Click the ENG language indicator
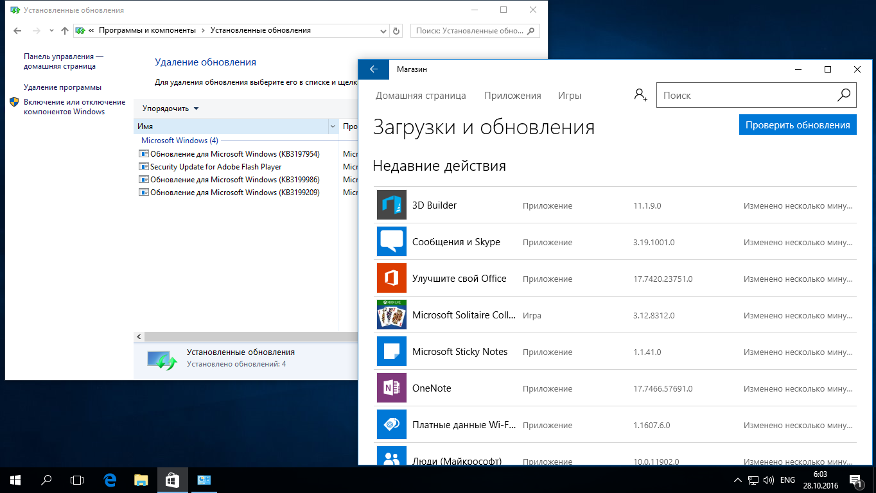Screen dimensions: 876x493 787,480
